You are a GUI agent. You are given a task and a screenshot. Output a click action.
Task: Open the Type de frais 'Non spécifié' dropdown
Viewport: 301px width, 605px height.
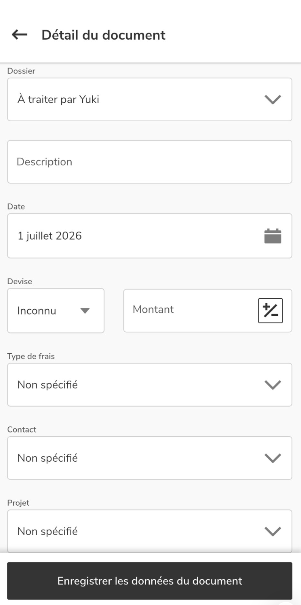point(150,385)
